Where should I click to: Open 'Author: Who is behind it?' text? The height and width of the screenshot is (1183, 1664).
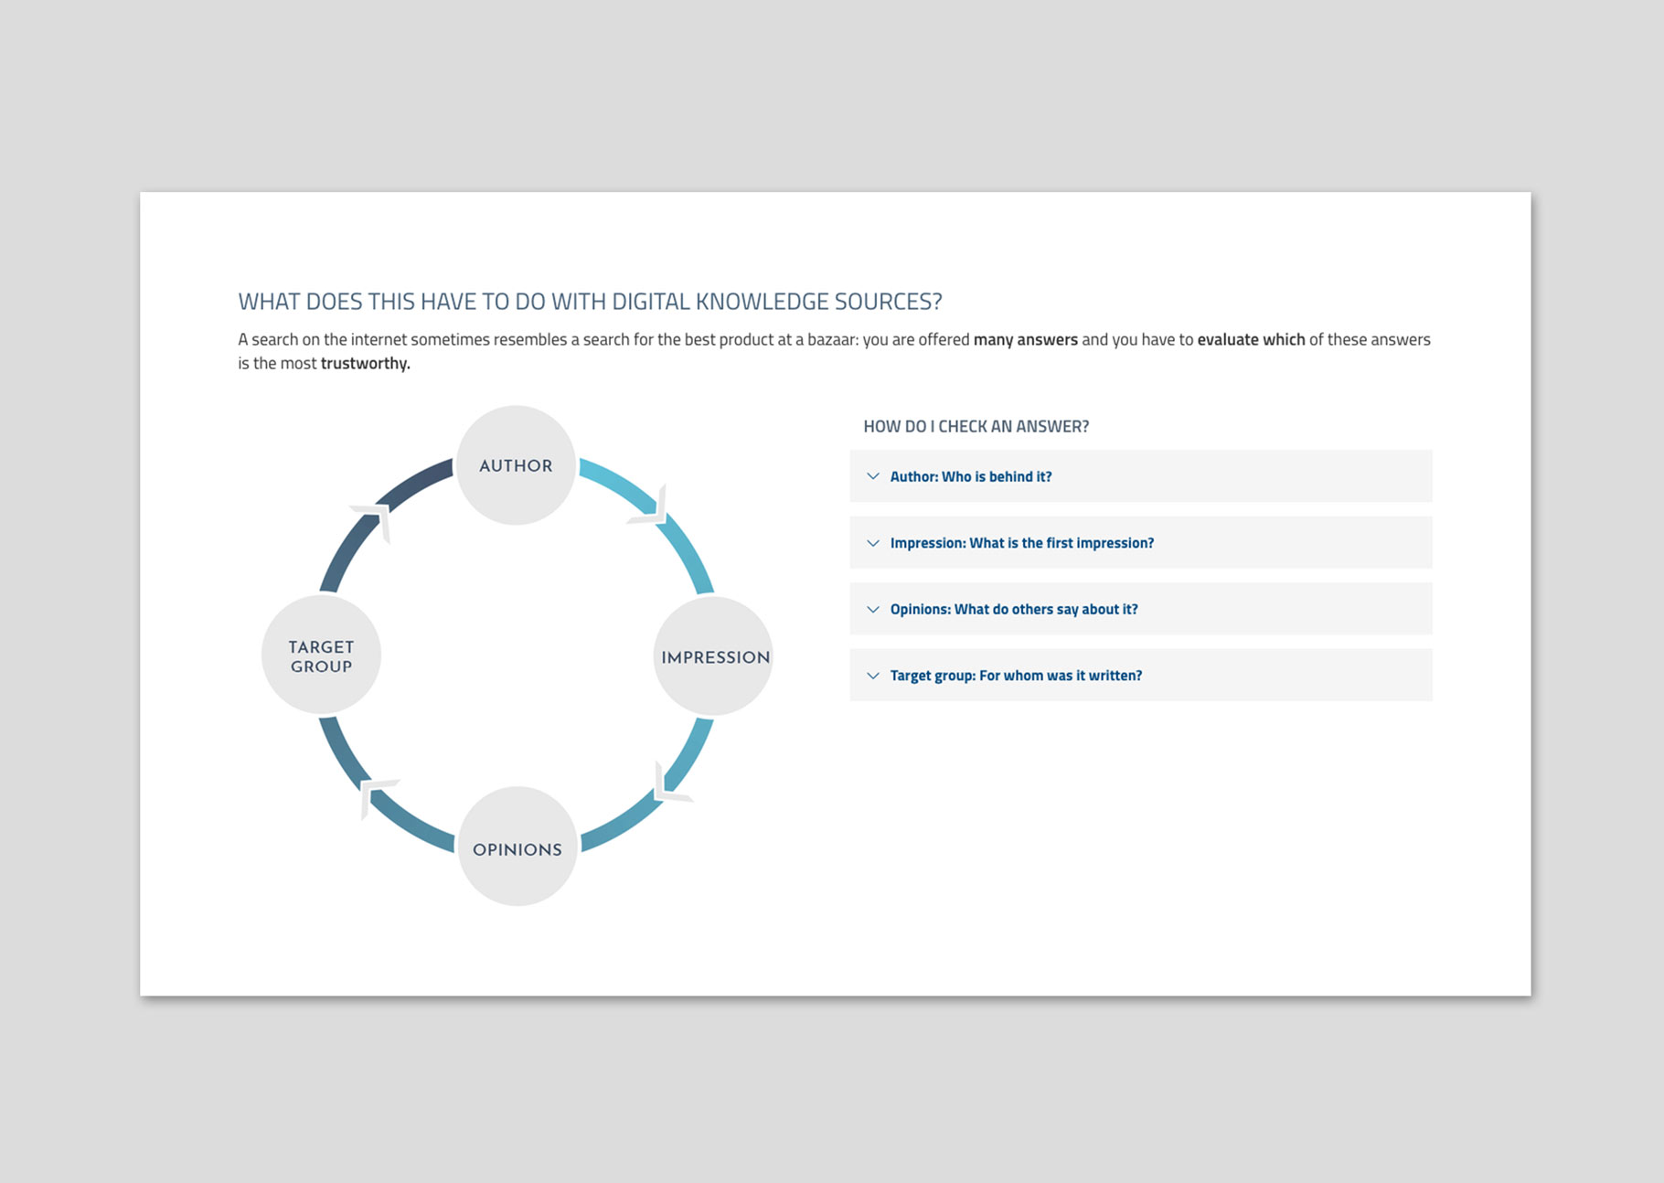[971, 476]
